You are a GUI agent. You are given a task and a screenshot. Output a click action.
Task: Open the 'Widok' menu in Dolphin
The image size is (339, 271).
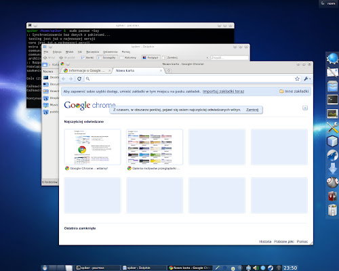click(69, 52)
